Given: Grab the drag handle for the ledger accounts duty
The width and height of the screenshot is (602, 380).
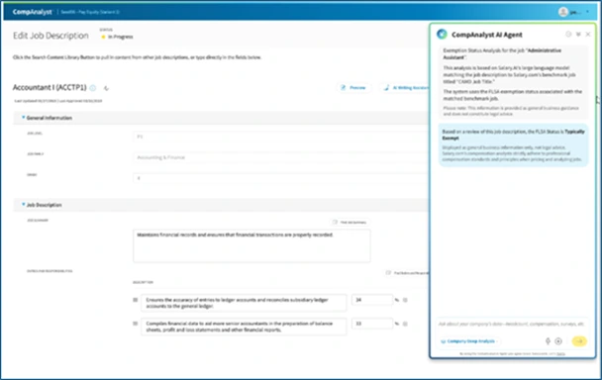Looking at the screenshot, I should (x=135, y=300).
